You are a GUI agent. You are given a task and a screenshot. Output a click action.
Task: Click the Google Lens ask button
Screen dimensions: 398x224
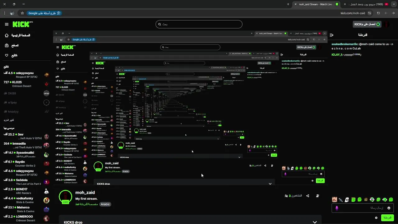coord(44,13)
